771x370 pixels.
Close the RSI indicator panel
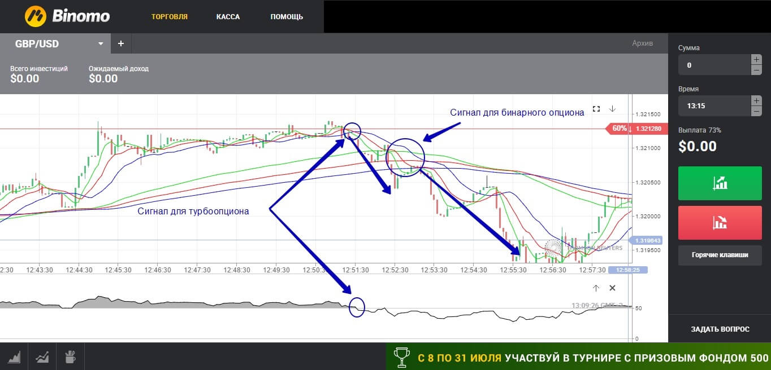coord(612,288)
